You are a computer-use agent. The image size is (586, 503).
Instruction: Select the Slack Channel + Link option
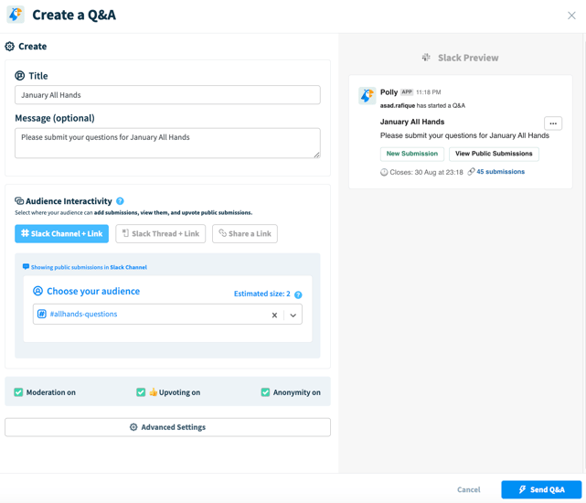coord(61,234)
